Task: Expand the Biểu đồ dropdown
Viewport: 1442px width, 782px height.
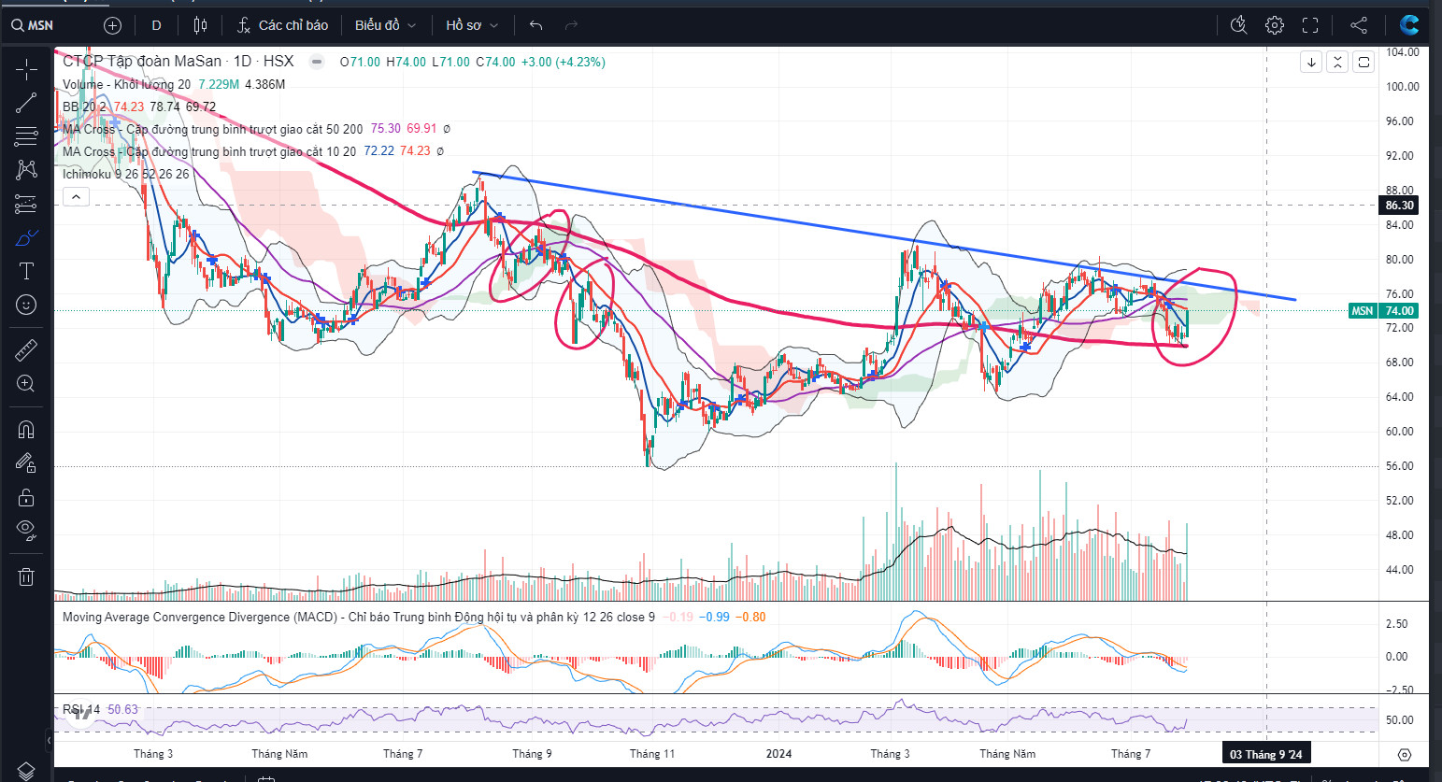Action: (x=385, y=25)
